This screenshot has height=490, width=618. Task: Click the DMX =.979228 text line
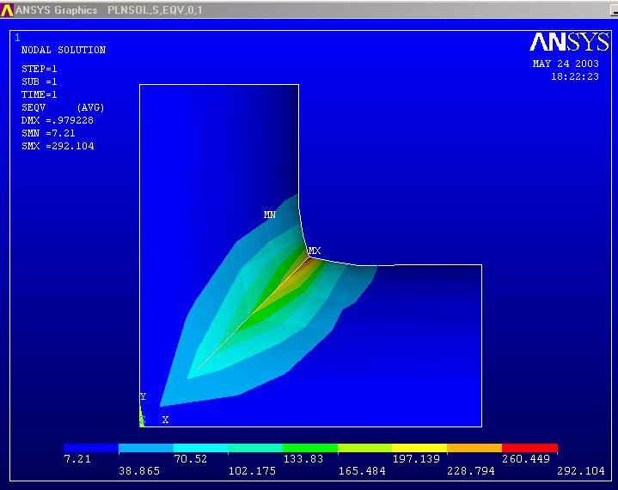tap(58, 120)
